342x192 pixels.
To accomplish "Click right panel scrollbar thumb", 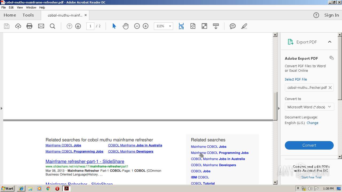I will tap(340, 68).
